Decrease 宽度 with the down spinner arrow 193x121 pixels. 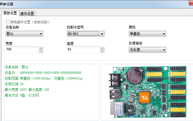point(41,51)
